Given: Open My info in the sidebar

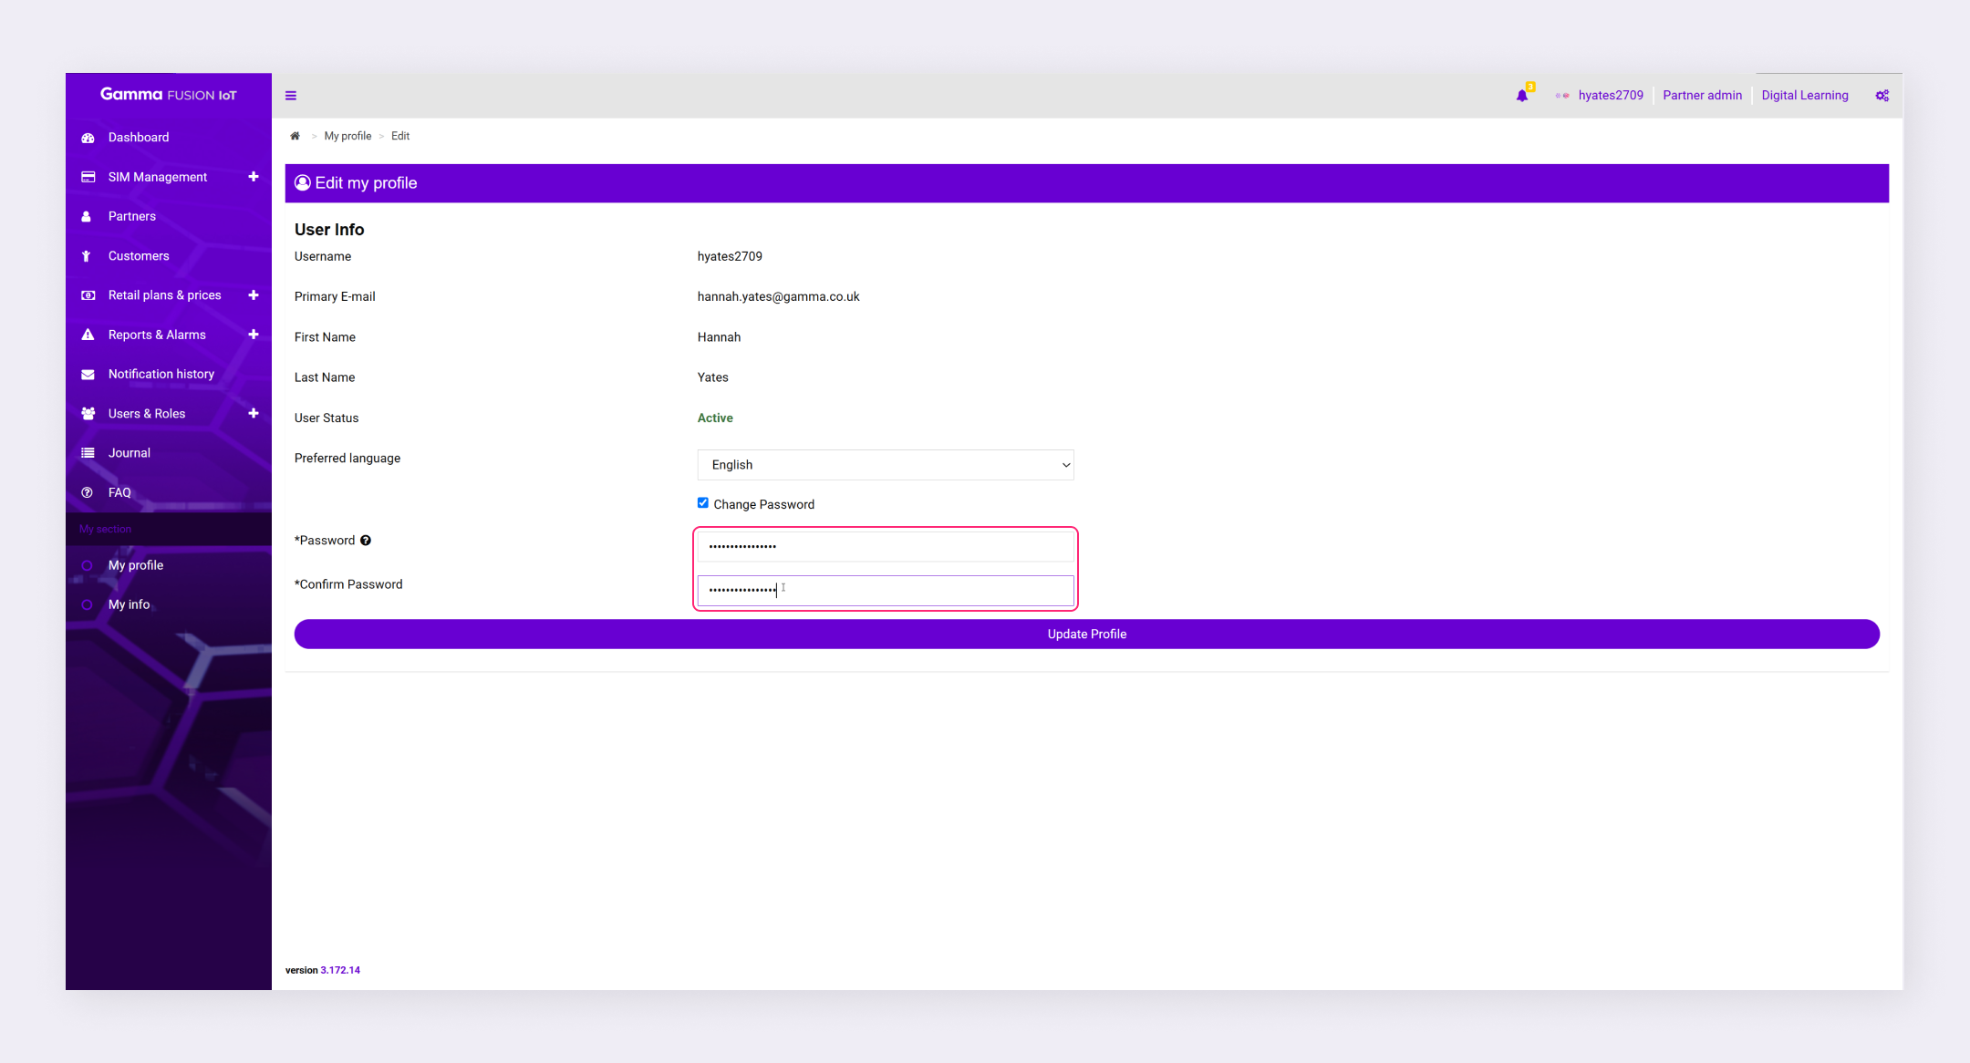Looking at the screenshot, I should tap(129, 604).
